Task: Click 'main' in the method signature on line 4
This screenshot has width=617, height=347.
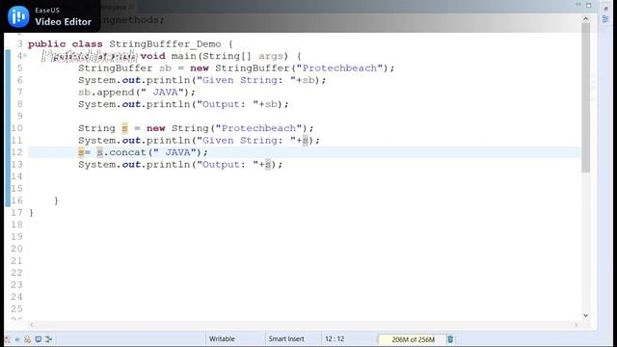Action: 183,56
